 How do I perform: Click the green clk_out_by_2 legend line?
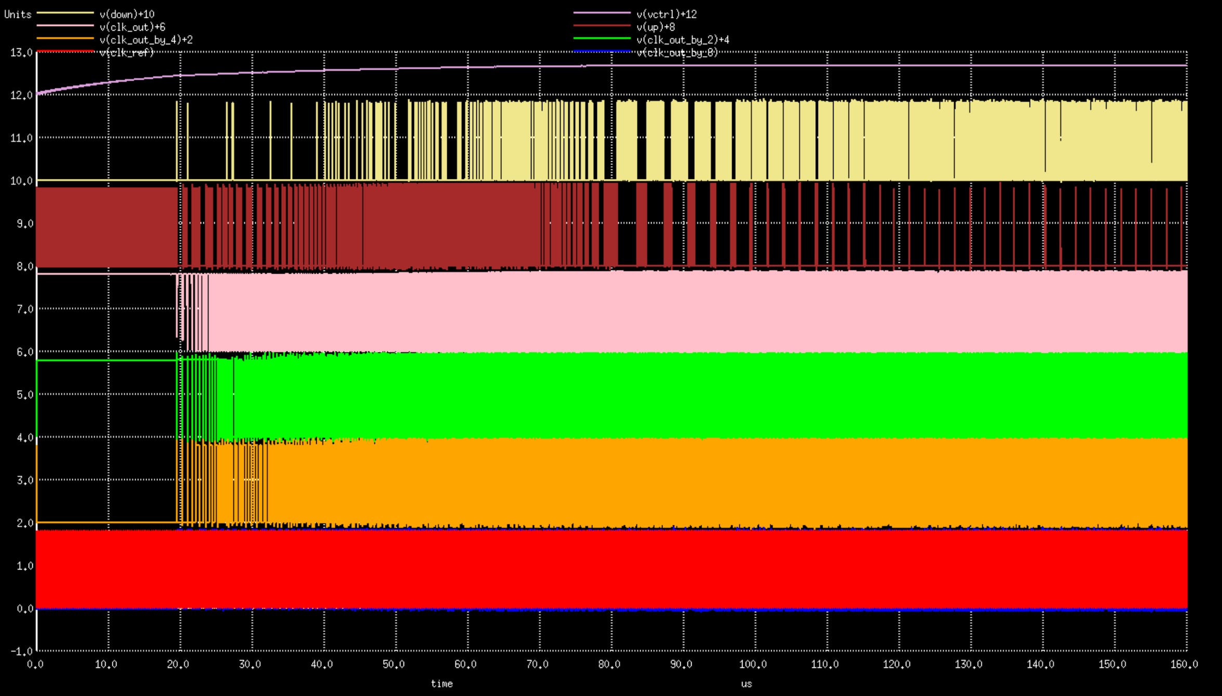coord(602,38)
